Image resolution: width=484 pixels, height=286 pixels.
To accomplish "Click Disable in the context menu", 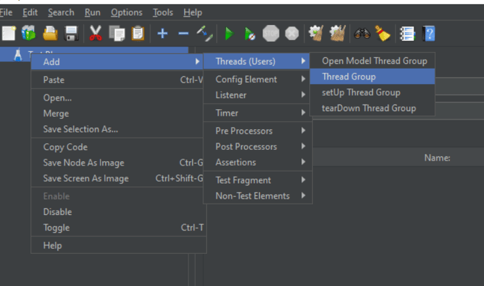I will [x=58, y=212].
